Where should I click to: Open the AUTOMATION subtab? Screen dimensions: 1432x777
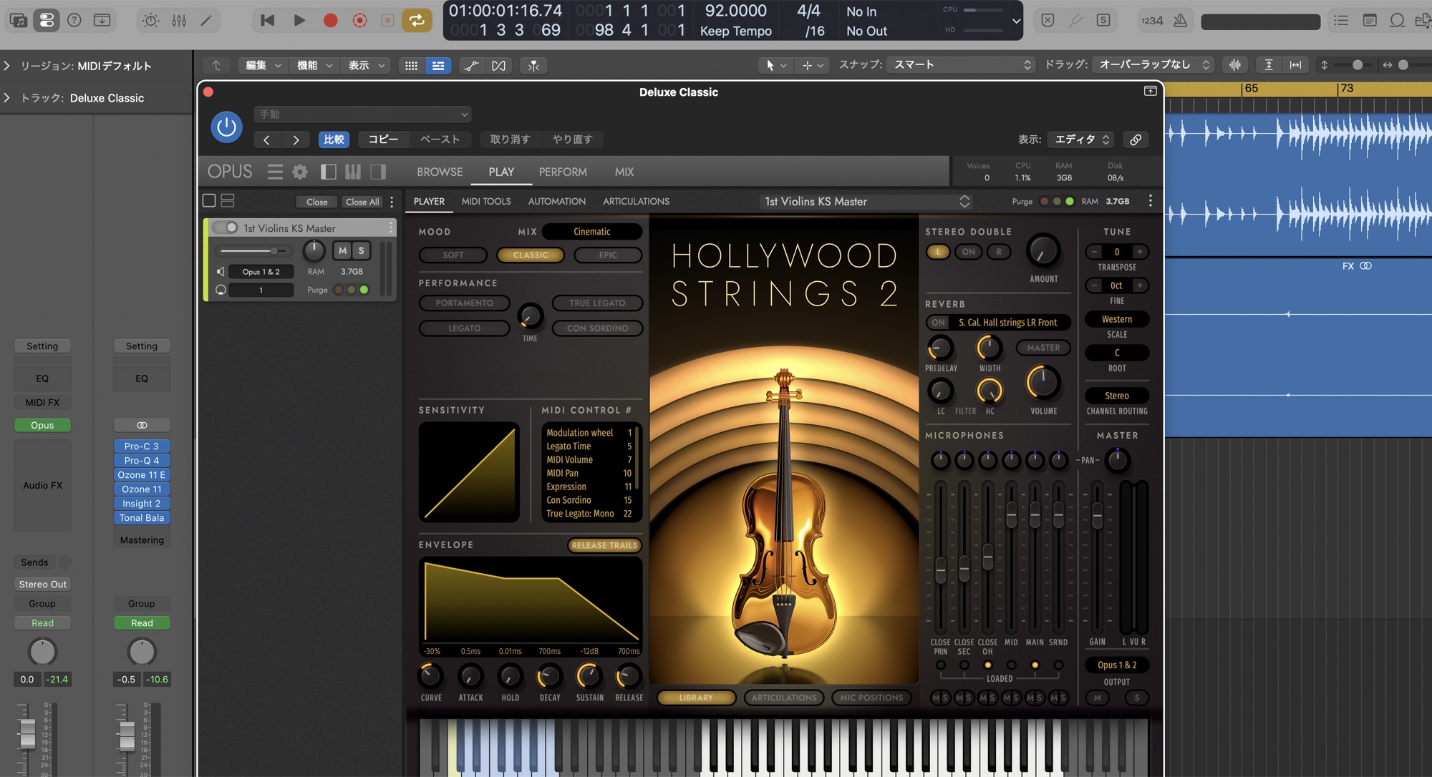(557, 201)
